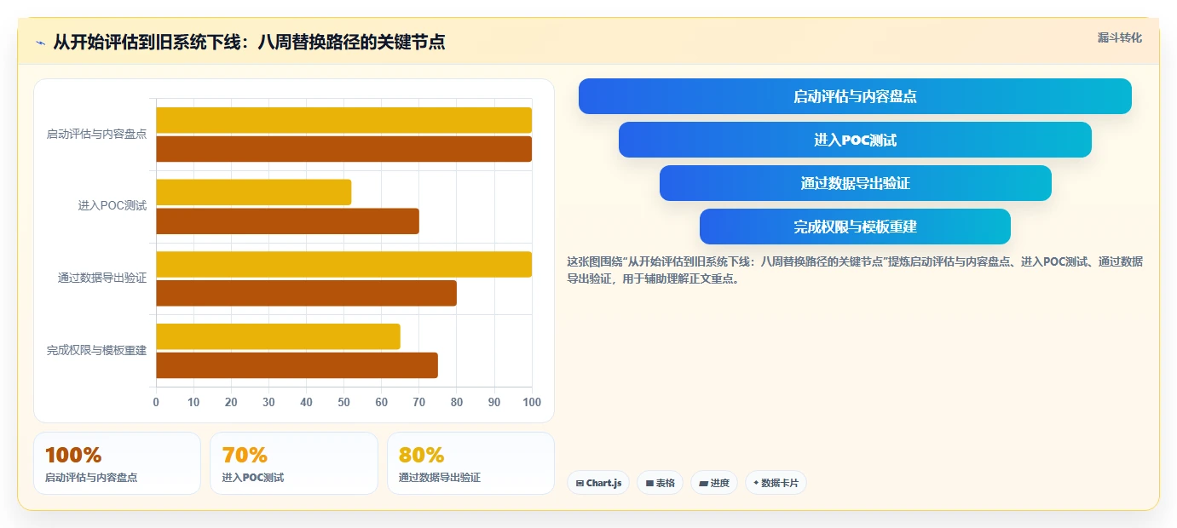
Task: Open the 80% 通过数据导出验证 stat card
Action: pyautogui.click(x=470, y=463)
